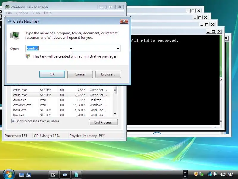Click Processes: 135 status bar entry

coord(16,136)
